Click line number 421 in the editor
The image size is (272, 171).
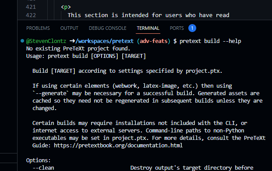pyautogui.click(x=31, y=7)
